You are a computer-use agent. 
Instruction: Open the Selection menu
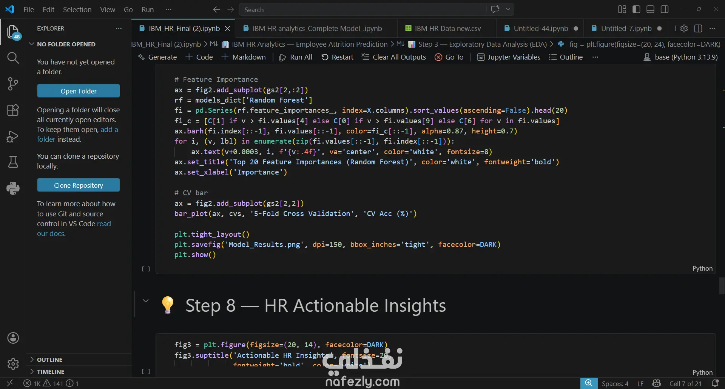[77, 9]
